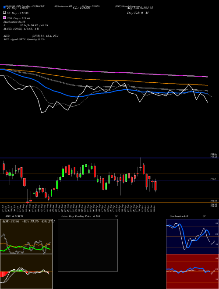Click the ADX (MGR) 34, 13.4, 27.1 line
219x289 pixels.
click(x=31, y=36)
